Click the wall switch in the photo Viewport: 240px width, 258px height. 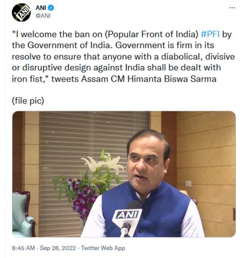(x=188, y=183)
